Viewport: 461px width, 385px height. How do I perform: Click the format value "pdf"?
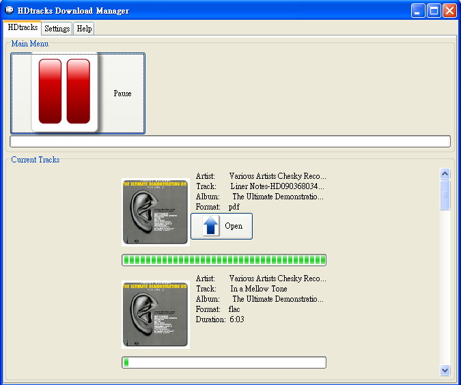point(234,207)
